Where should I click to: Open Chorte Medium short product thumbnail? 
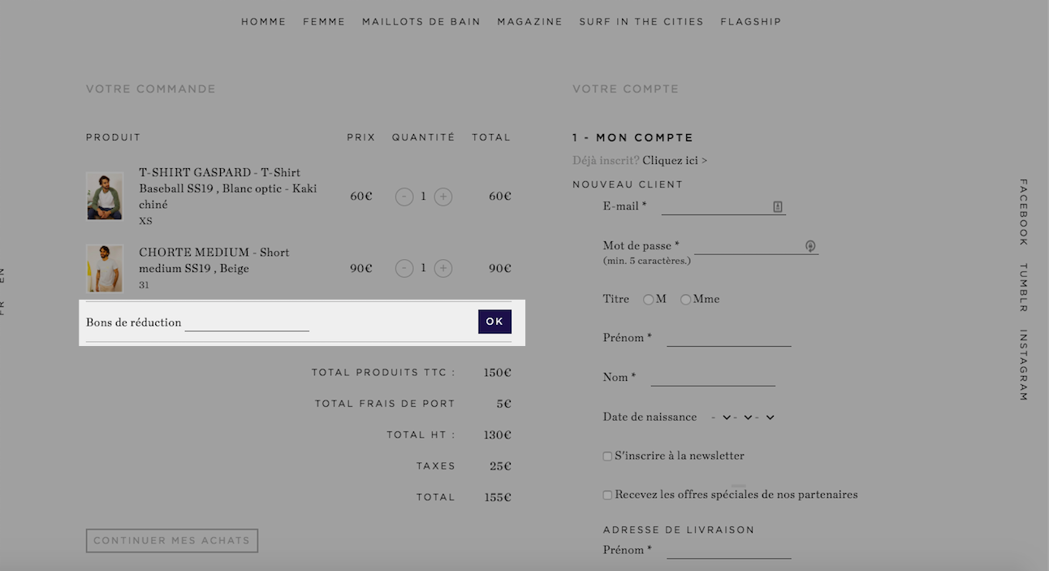(105, 269)
